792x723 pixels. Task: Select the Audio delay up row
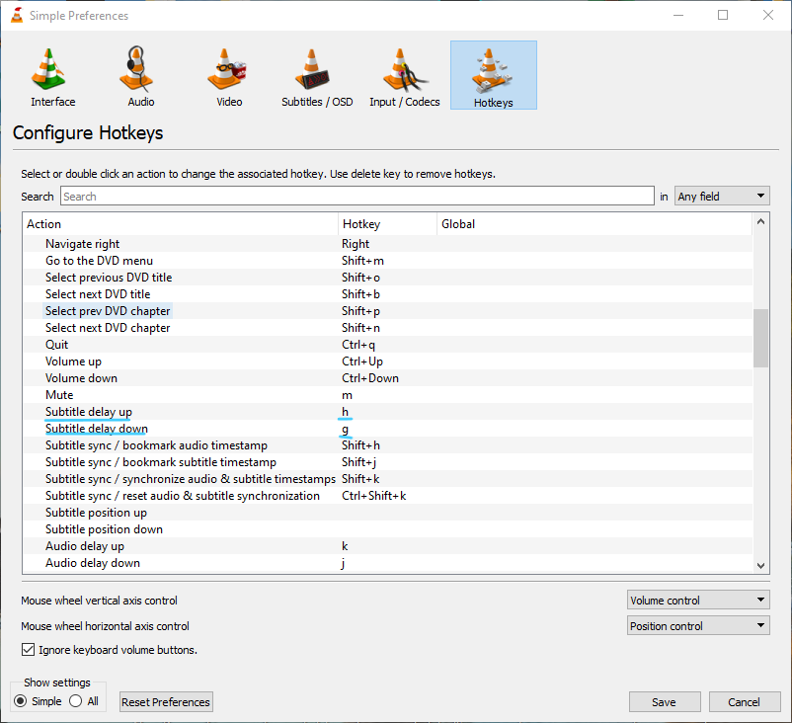pyautogui.click(x=387, y=545)
